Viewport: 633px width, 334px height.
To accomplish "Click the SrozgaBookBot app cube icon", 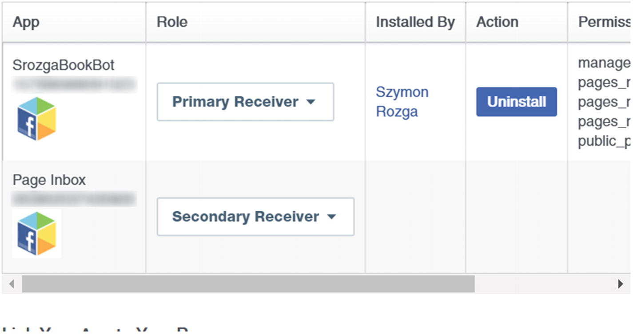I will pos(36,118).
